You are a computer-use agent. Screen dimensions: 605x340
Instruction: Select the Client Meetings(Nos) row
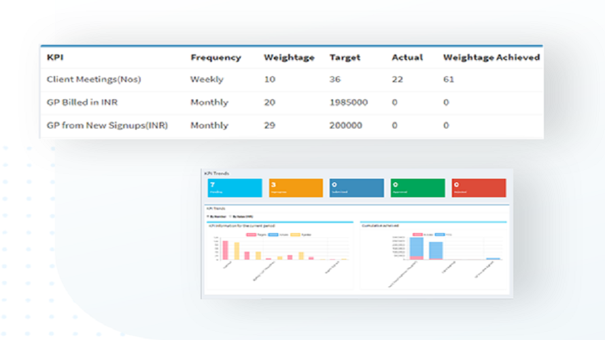pos(292,80)
